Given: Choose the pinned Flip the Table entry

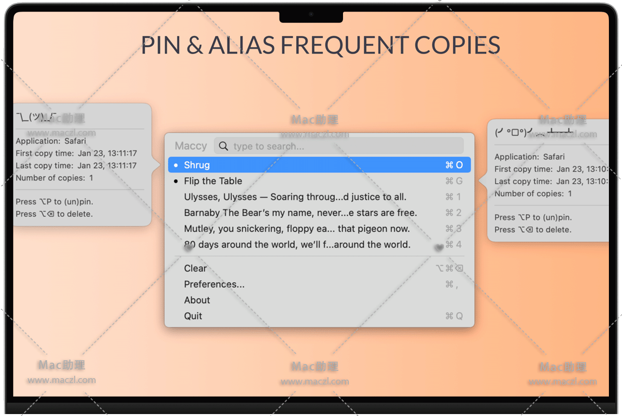Looking at the screenshot, I should [319, 181].
